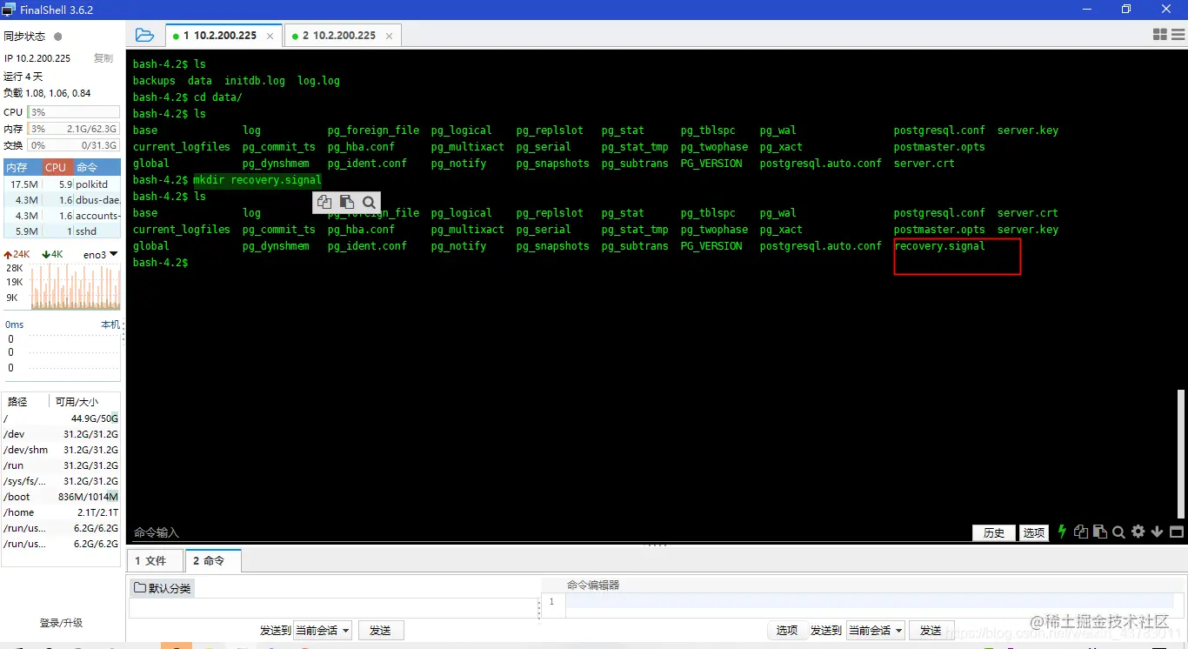Viewport: 1188px width, 649px height.
Task: Click the down arrow icon in the terminal bottom bar
Action: [1158, 532]
